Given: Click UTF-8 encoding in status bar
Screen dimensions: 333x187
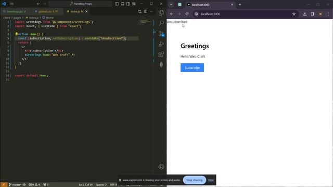Looking at the screenshot, I should 113,185.
